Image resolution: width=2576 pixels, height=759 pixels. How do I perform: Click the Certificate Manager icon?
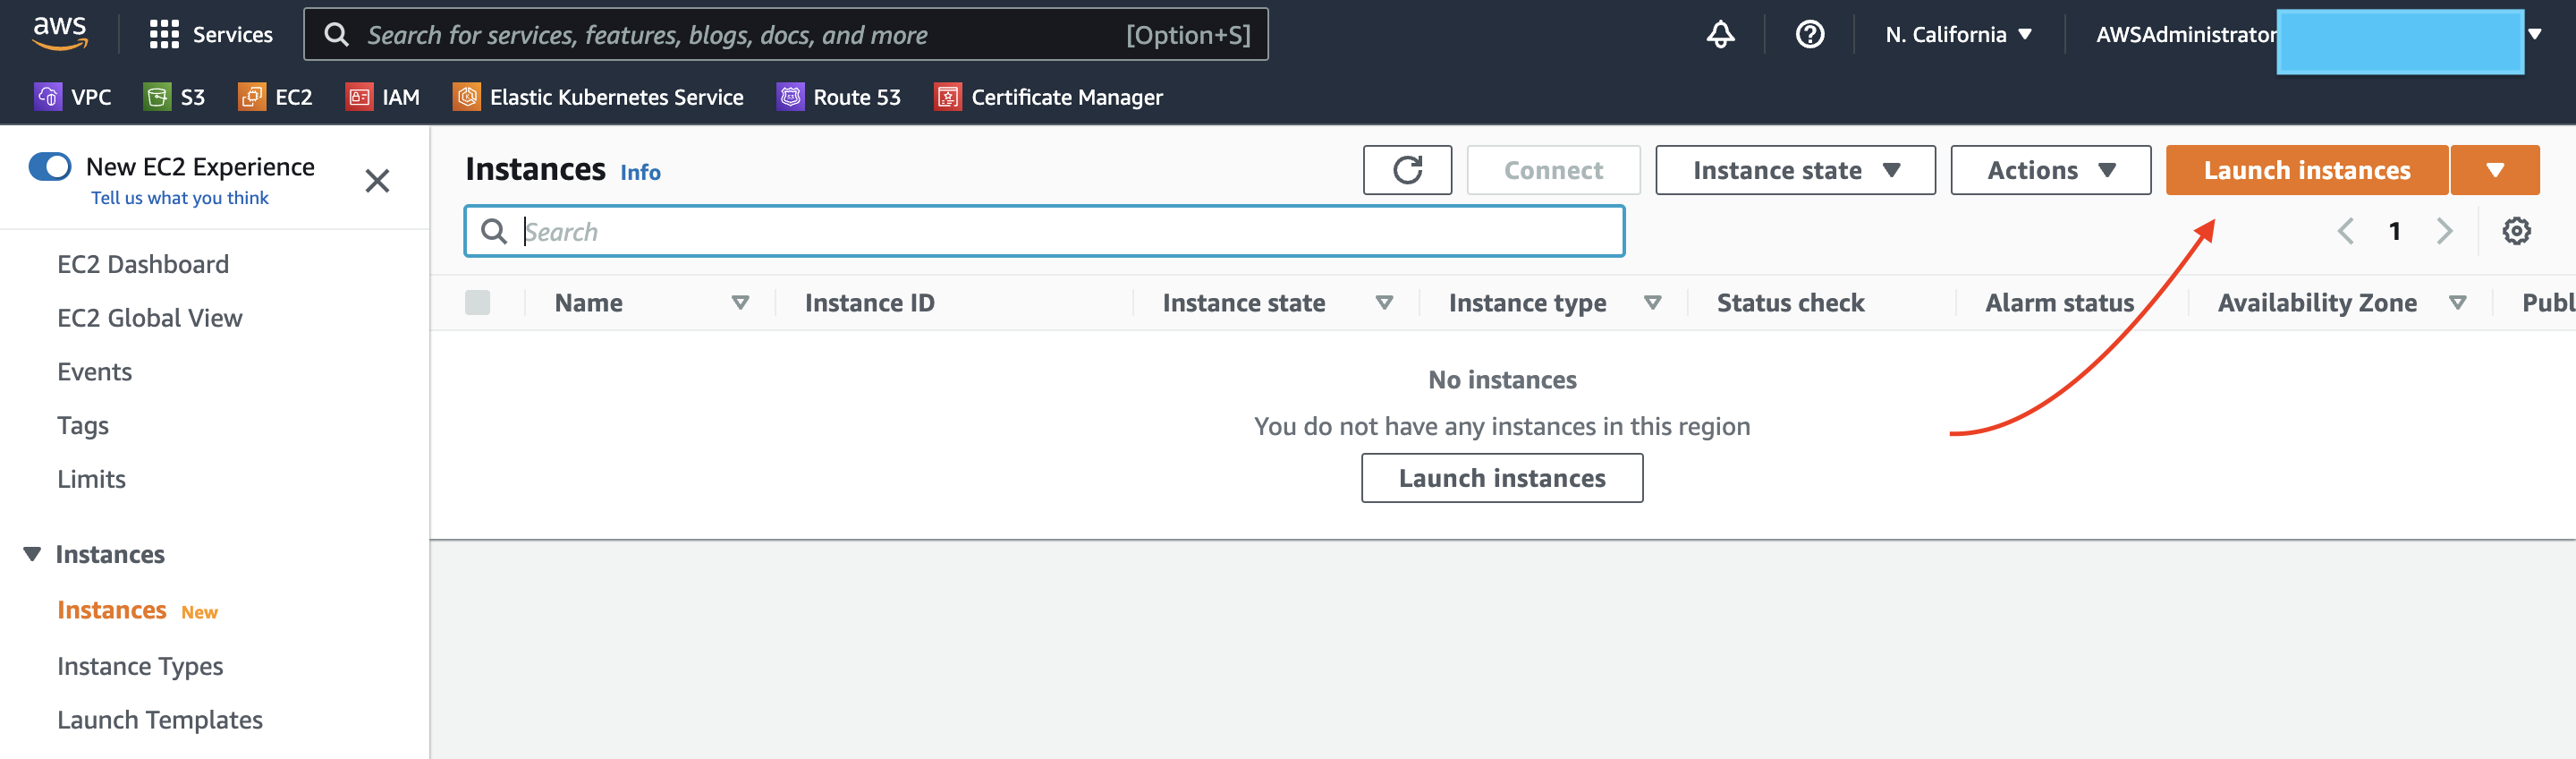coord(947,96)
